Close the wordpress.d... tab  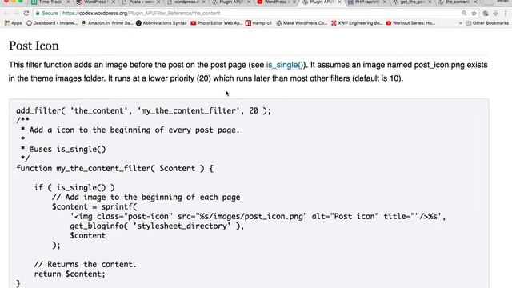203,2
